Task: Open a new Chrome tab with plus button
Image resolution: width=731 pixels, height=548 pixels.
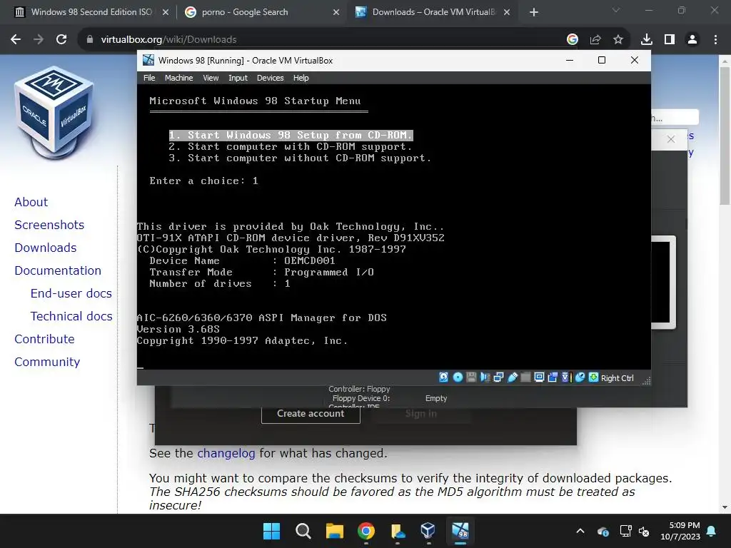Action: coord(534,12)
